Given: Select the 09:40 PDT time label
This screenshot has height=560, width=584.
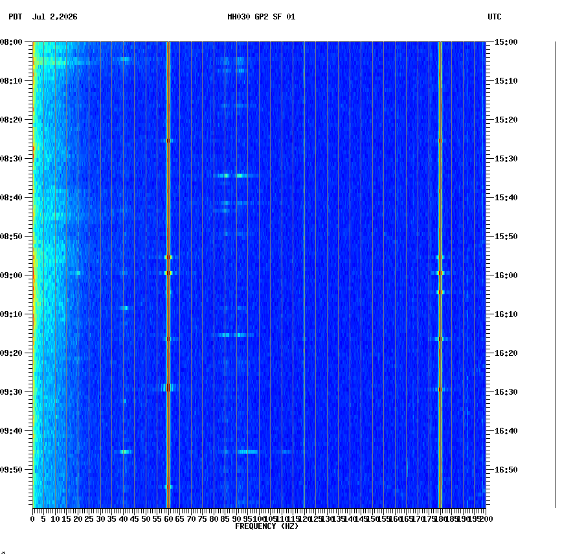Looking at the screenshot, I should click(11, 431).
